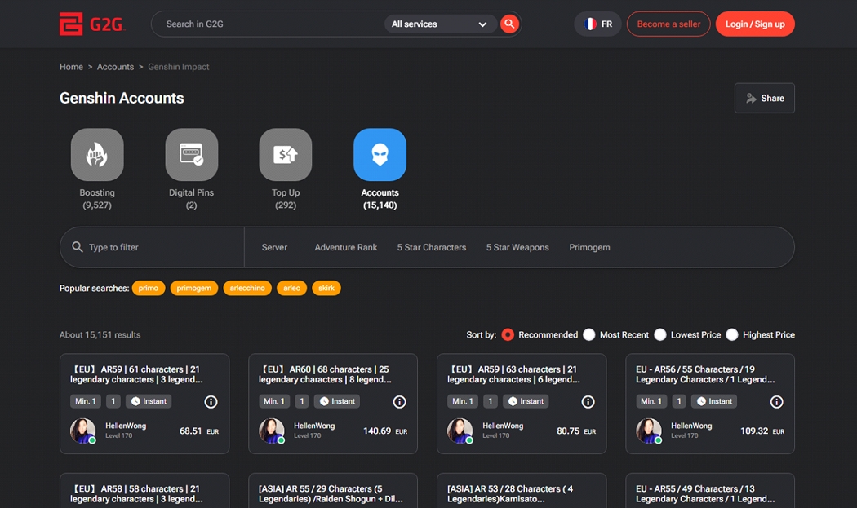Click Genshin Impact breadcrumb
857x508 pixels.
click(x=179, y=67)
